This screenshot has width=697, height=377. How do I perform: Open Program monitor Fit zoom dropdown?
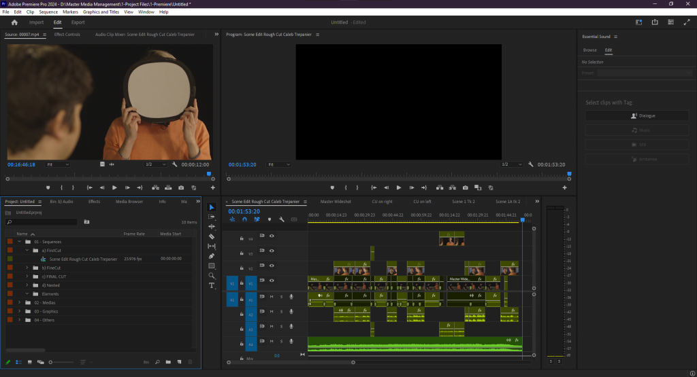[279, 164]
